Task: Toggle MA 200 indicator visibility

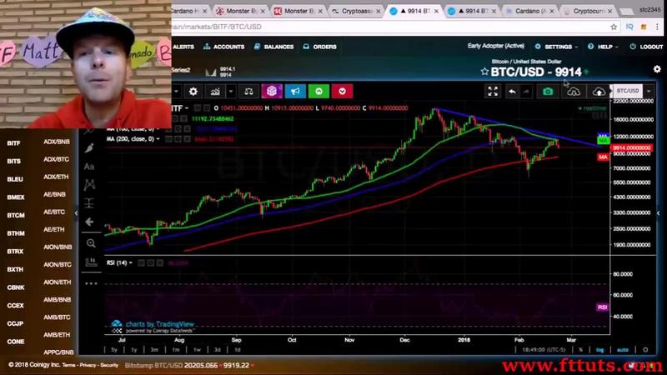Action: pyautogui.click(x=169, y=139)
